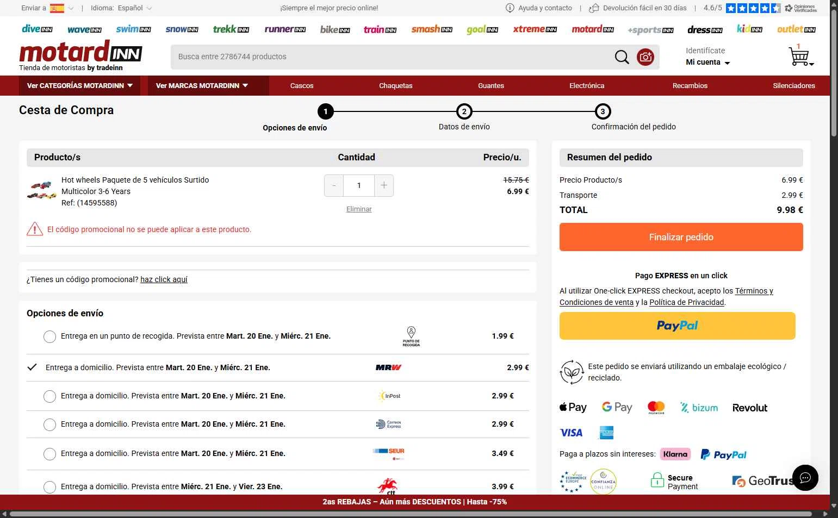
Task: Click the Opiniones Verificadas rating badge
Action: 800,8
